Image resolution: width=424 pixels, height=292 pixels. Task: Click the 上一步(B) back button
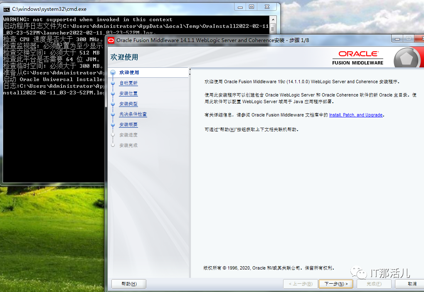point(301,284)
